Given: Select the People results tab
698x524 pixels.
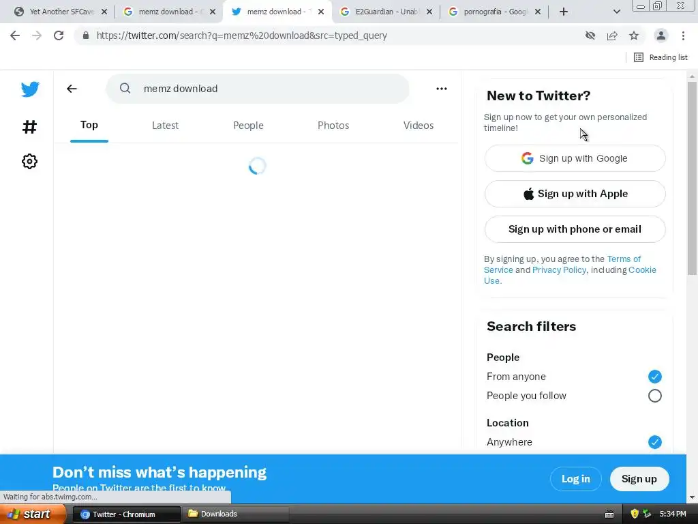Looking at the screenshot, I should click(x=248, y=126).
